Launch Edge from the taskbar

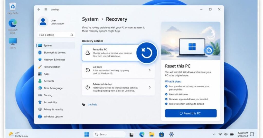(142, 134)
